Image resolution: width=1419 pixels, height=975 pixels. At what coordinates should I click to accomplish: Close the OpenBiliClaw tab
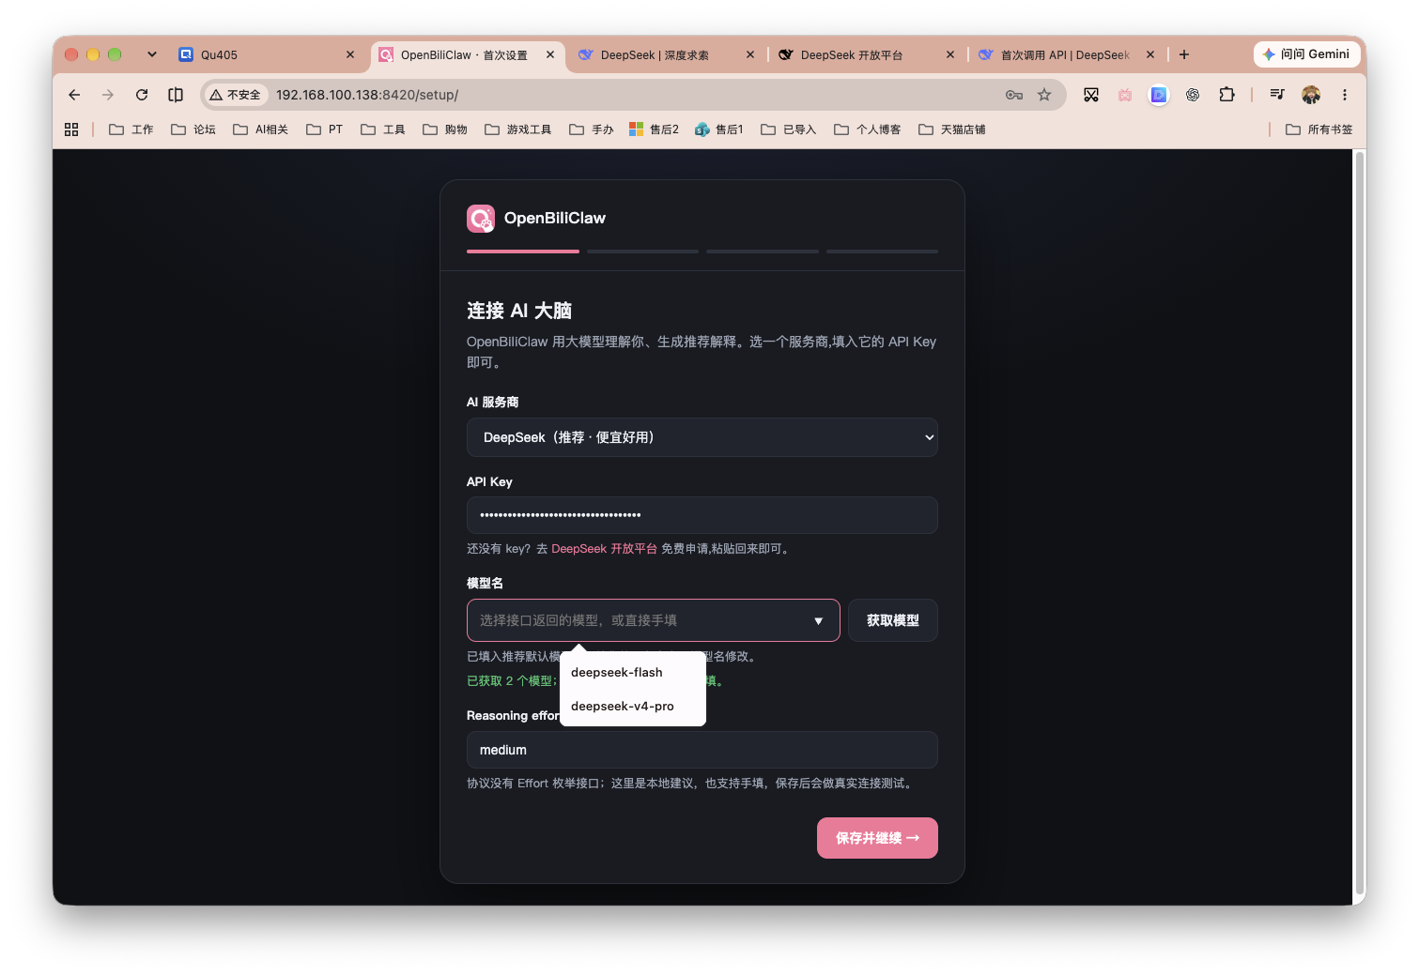[x=550, y=54]
